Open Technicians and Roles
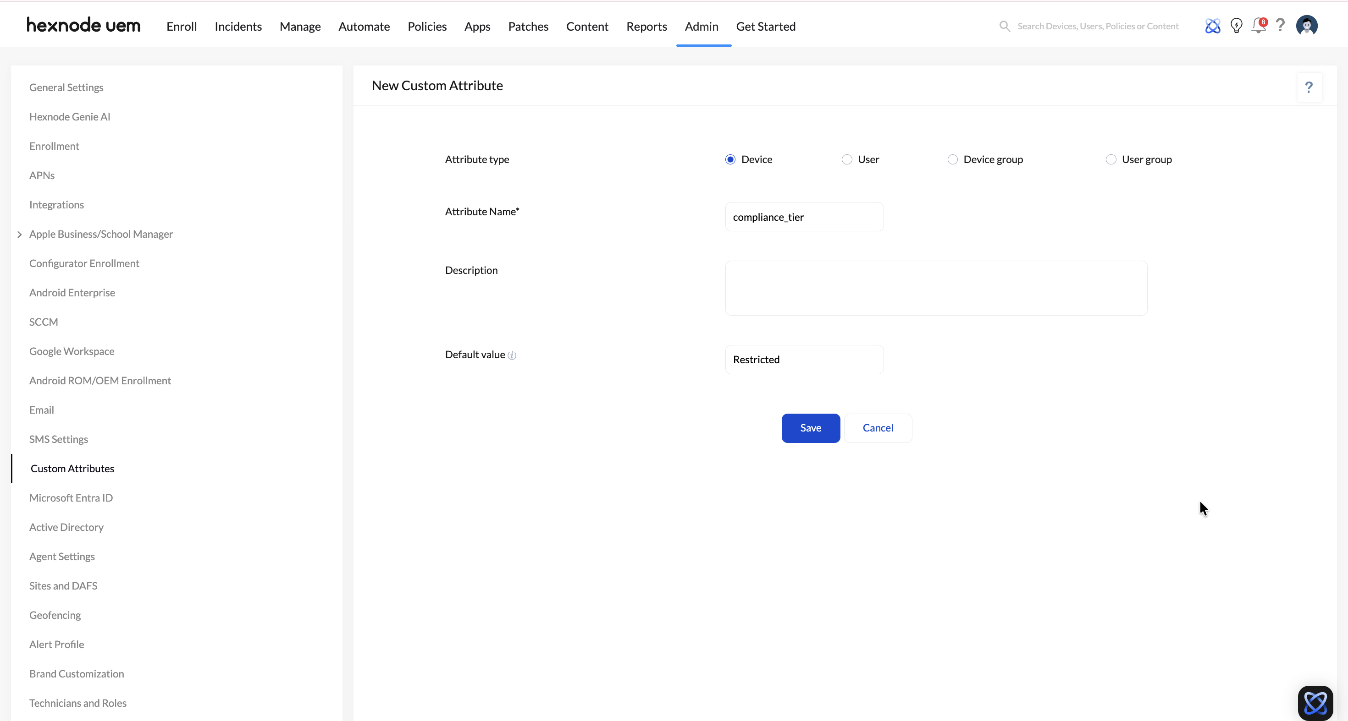The height and width of the screenshot is (721, 1348). 78,702
